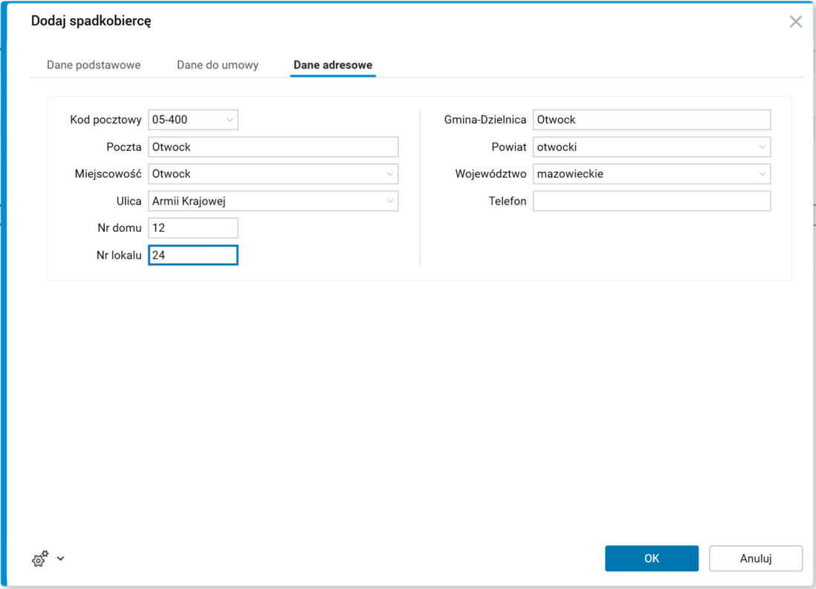Screen dimensions: 816x589
Task: Expand the Województwo dropdown
Action: click(x=762, y=174)
